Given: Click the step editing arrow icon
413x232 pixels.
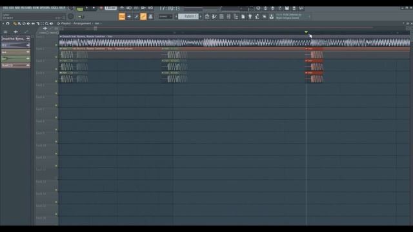Looking at the screenshot, I should tap(129, 17).
